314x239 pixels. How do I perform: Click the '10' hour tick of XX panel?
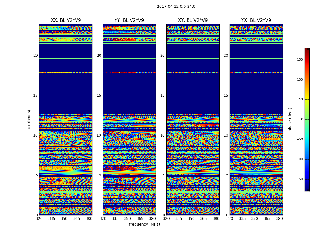click(x=36, y=135)
